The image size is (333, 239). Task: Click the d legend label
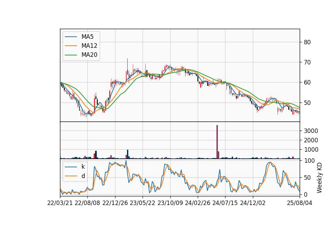83,176
